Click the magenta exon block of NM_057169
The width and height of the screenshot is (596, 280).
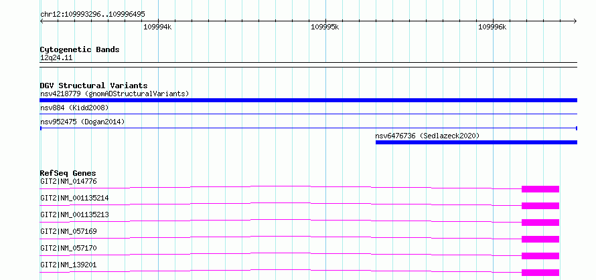(x=540, y=239)
